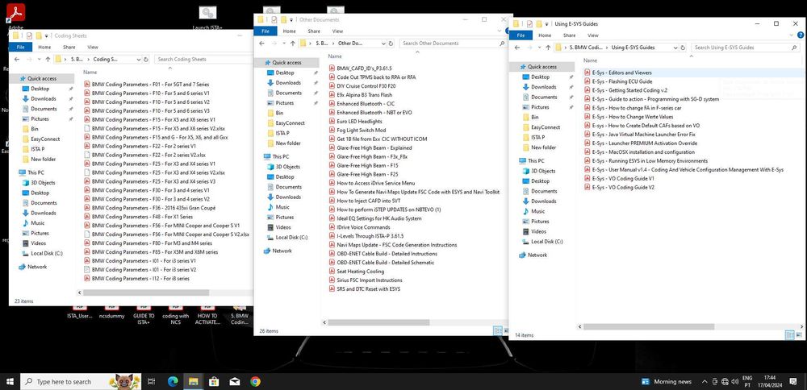Select E-Sys - Flashing ECU Guide file
This screenshot has height=390, width=807.
click(618, 81)
